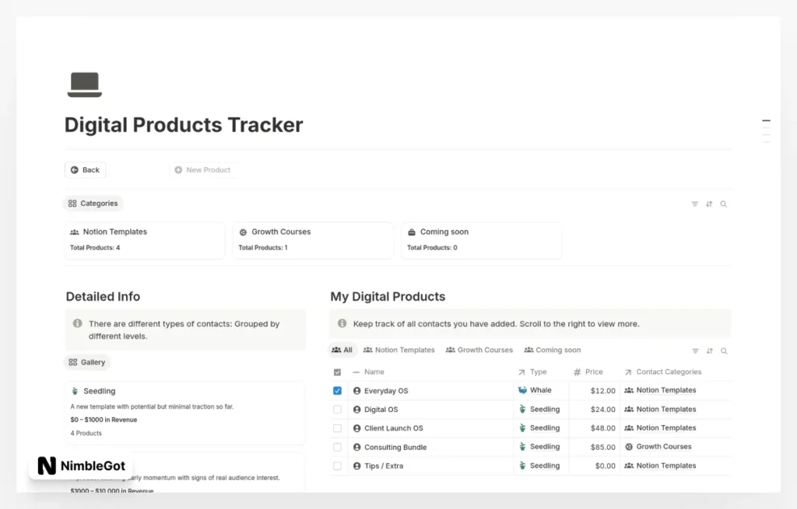Switch to Notion Templates table tab
Screen dimensions: 797x509
click(x=399, y=350)
